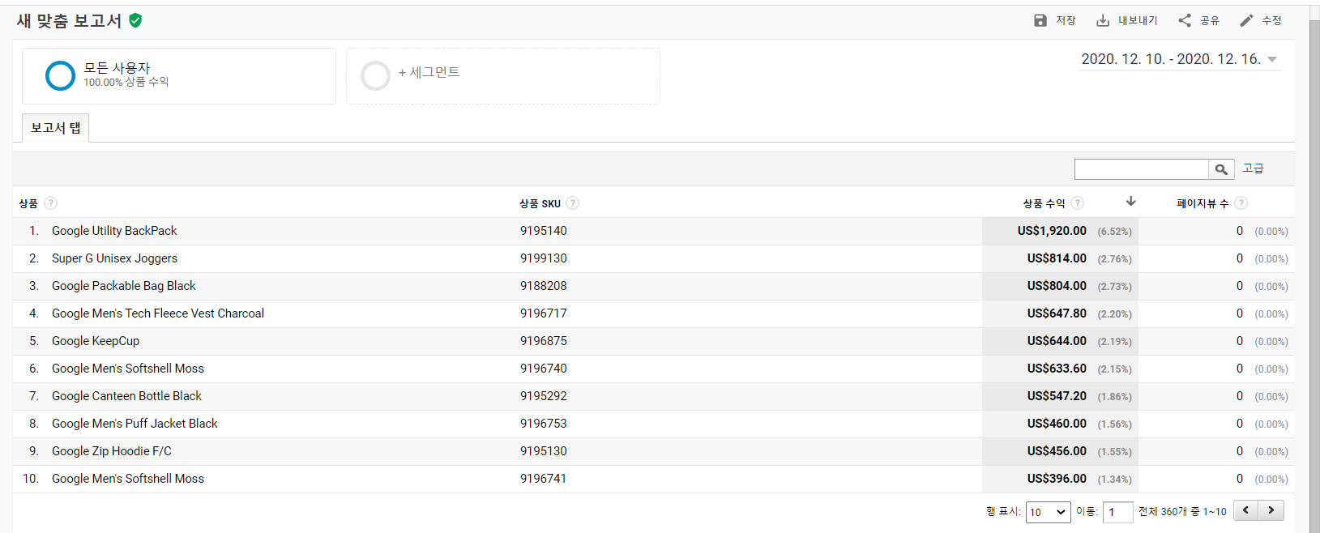
Task: Click the 전체 360개 중 1~10 text
Action: click(1182, 512)
